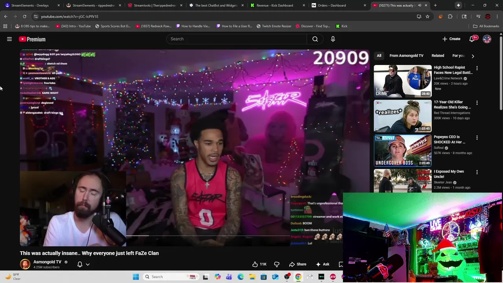Open Twitch Emote Resizer bookmark
Viewport: 503px width, 283px height.
(x=274, y=26)
